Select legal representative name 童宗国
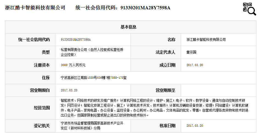271x133 pixels. [x=191, y=52]
